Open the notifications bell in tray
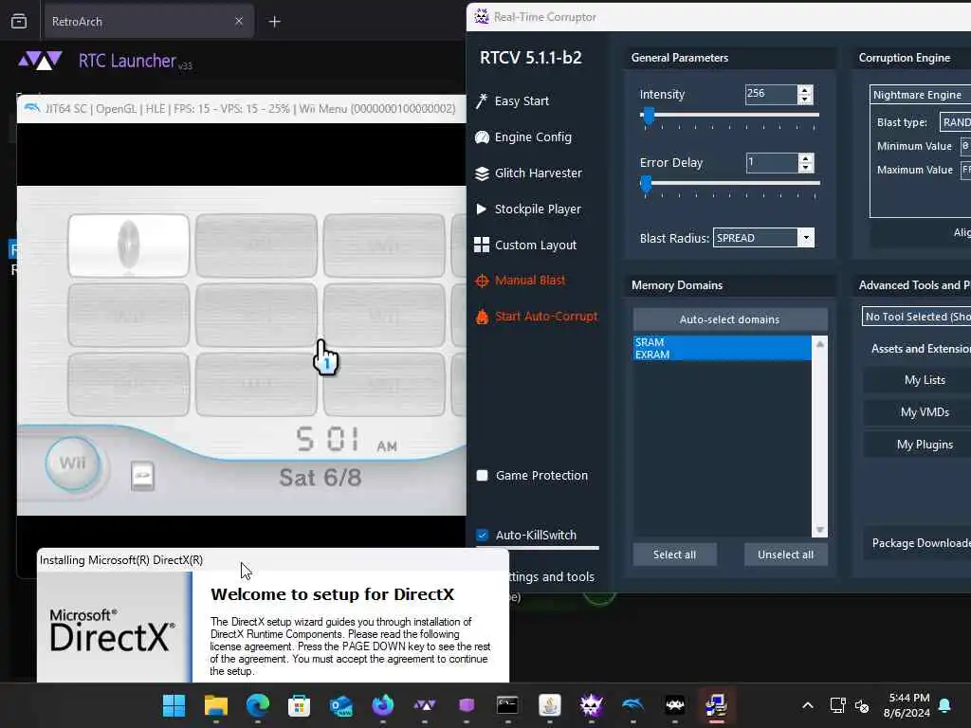This screenshot has height=728, width=971. click(945, 705)
